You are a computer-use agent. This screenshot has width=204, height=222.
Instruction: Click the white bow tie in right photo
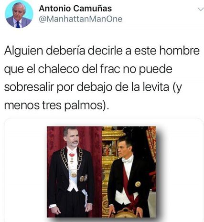[128, 161]
